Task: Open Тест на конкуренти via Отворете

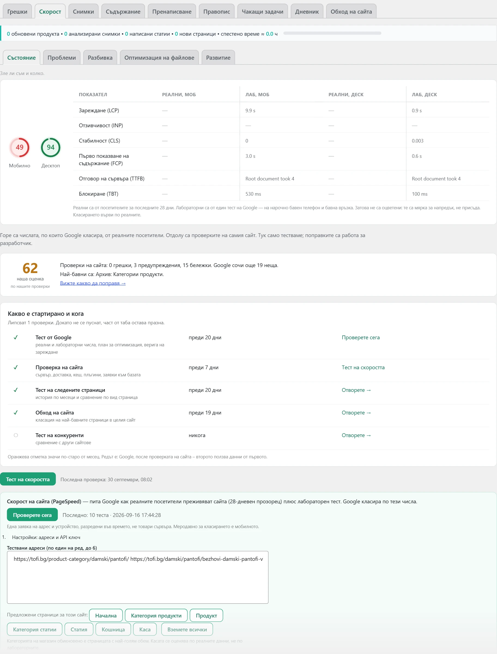Action: [x=356, y=435]
